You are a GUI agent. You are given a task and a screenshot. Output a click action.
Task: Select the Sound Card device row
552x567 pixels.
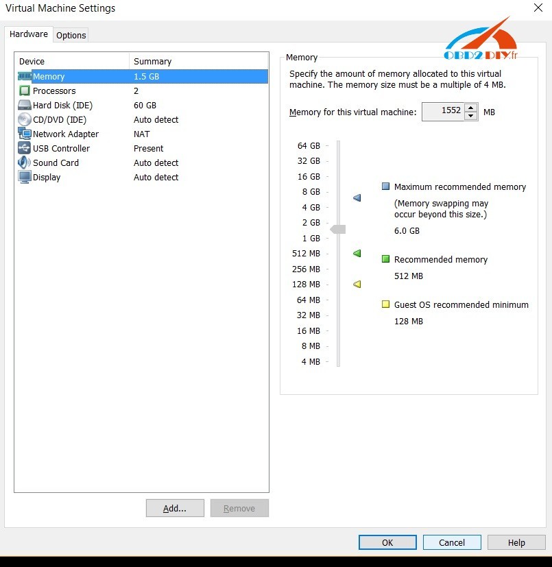pyautogui.click(x=143, y=162)
